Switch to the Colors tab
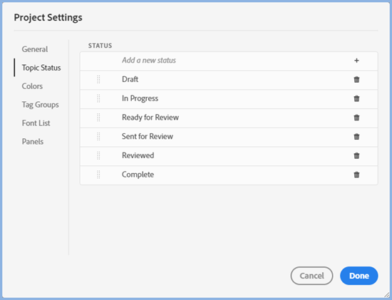The height and width of the screenshot is (300, 392). coord(32,86)
